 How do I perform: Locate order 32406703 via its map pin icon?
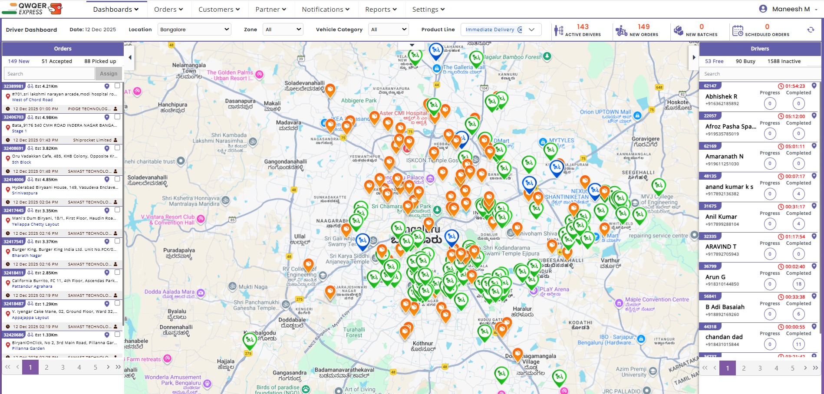tap(107, 117)
